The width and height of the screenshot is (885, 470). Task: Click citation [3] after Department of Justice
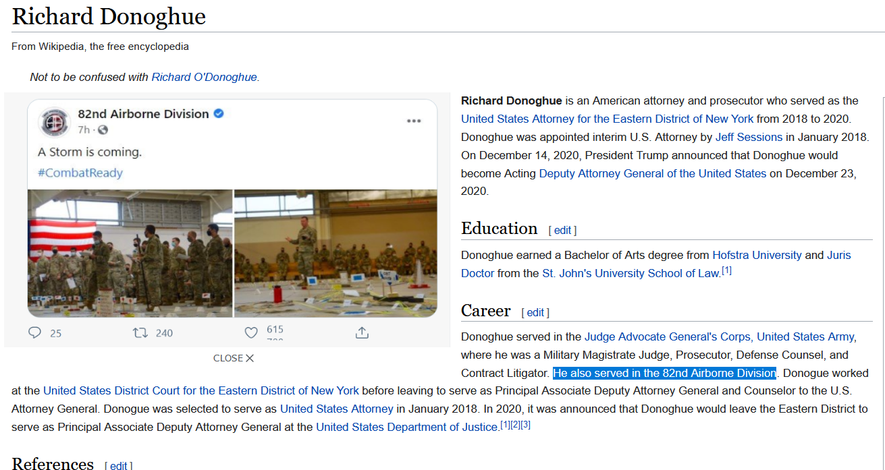tap(526, 425)
